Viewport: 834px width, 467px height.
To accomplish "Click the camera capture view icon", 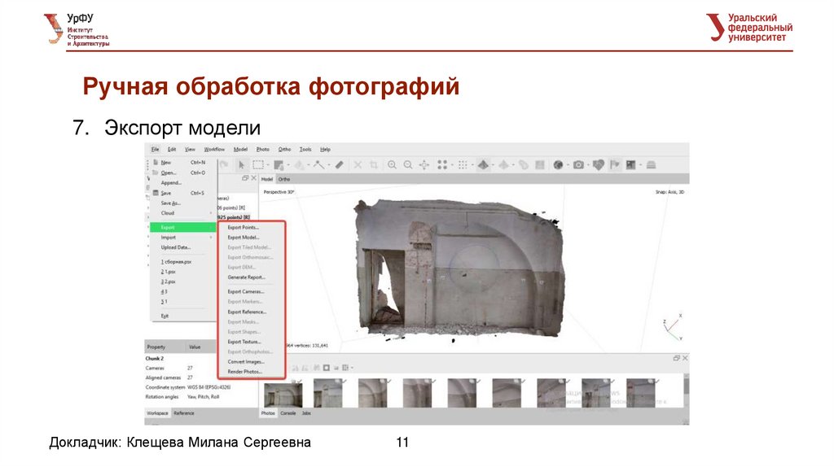I will pyautogui.click(x=578, y=164).
